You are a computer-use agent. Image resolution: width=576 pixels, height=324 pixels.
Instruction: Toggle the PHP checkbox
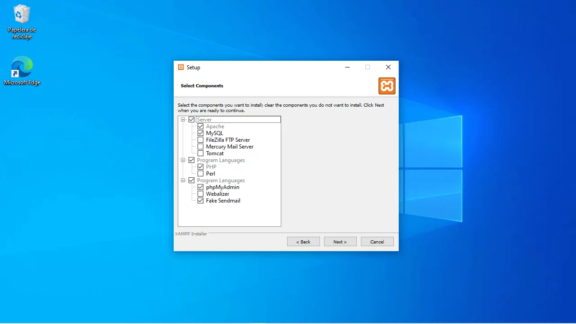201,167
